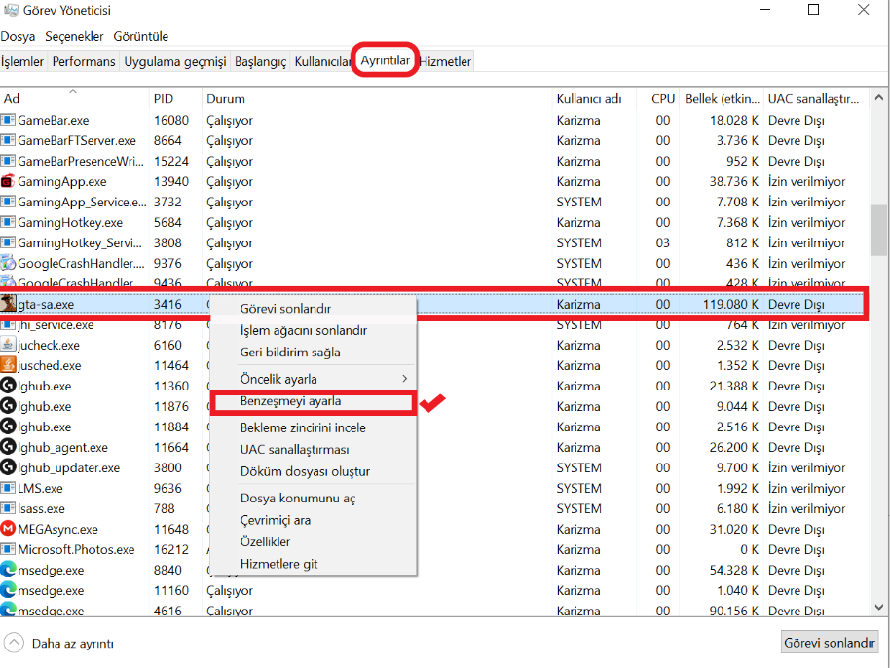Select the jhi_service.exe row name
The height and width of the screenshot is (668, 890).
[x=56, y=325]
